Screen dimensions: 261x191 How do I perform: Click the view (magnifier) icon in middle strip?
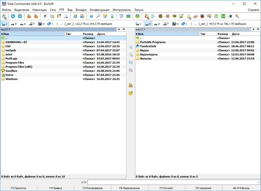point(131,47)
